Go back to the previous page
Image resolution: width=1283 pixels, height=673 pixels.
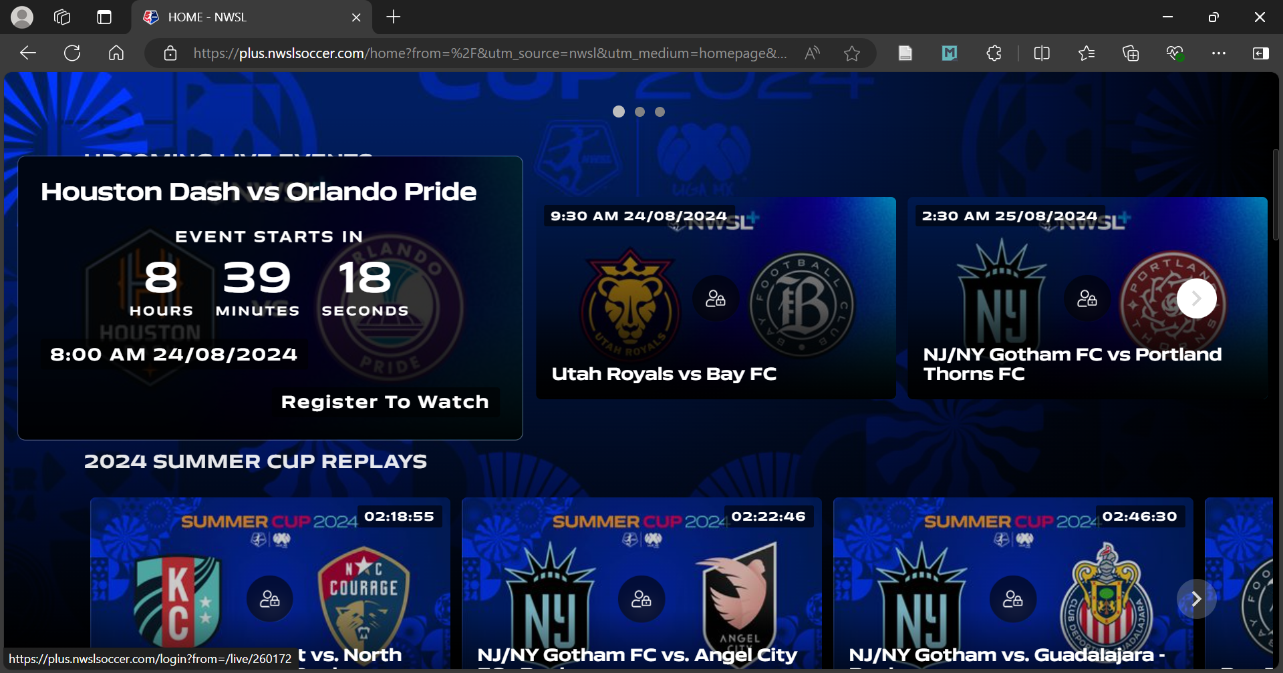pyautogui.click(x=28, y=53)
